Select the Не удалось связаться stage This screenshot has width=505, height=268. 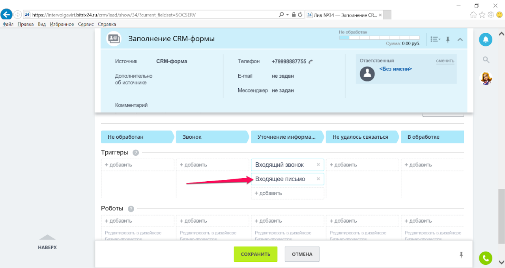pos(361,137)
